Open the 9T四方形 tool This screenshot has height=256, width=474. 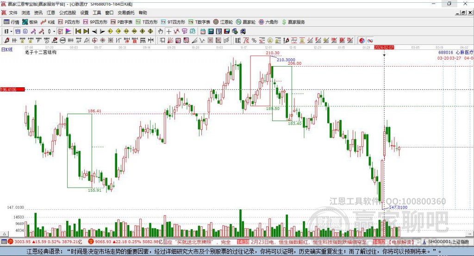point(173,22)
